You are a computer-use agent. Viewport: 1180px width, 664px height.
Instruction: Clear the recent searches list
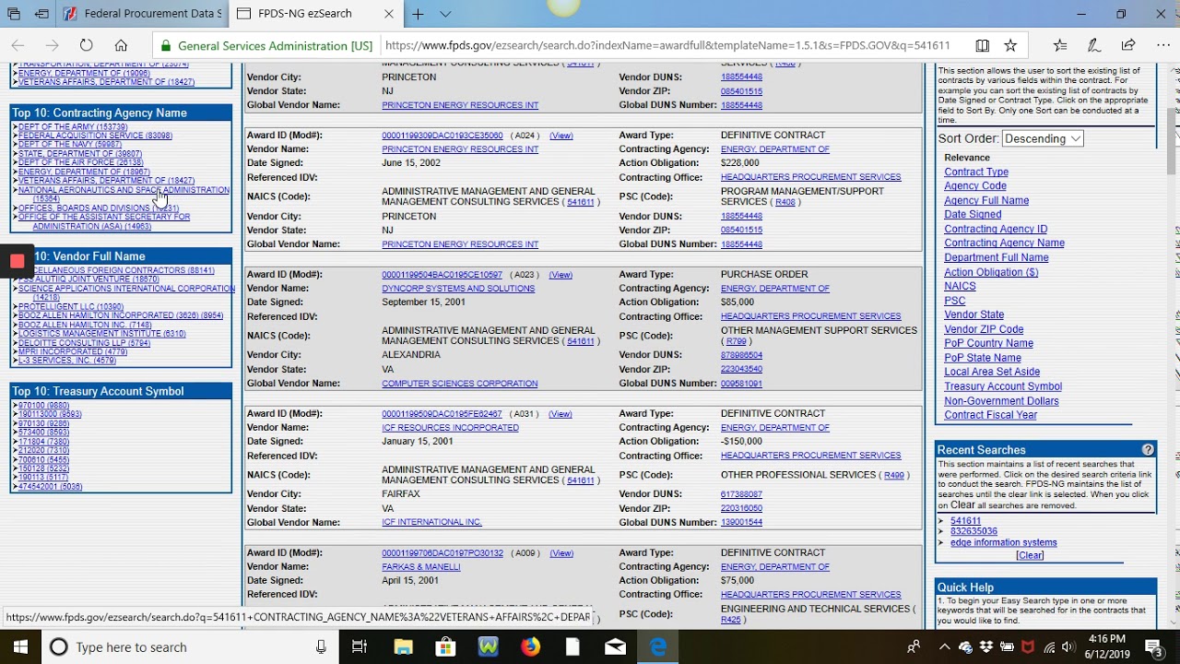(1030, 555)
